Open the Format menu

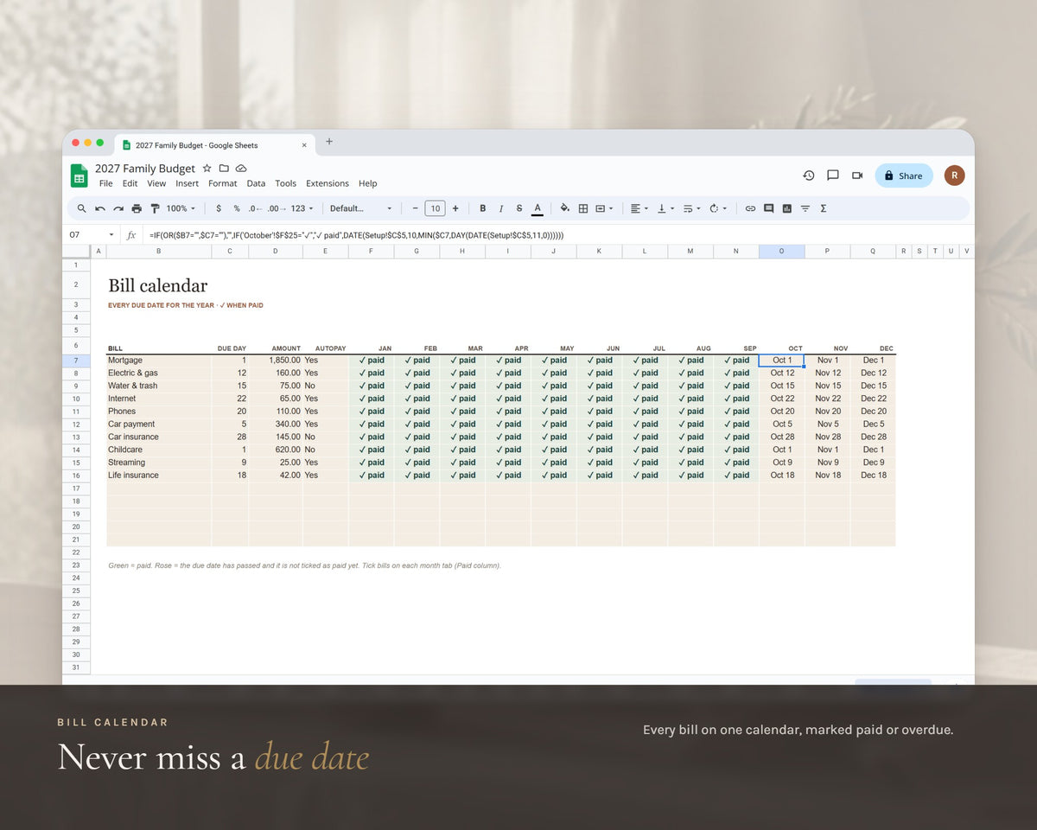click(222, 183)
